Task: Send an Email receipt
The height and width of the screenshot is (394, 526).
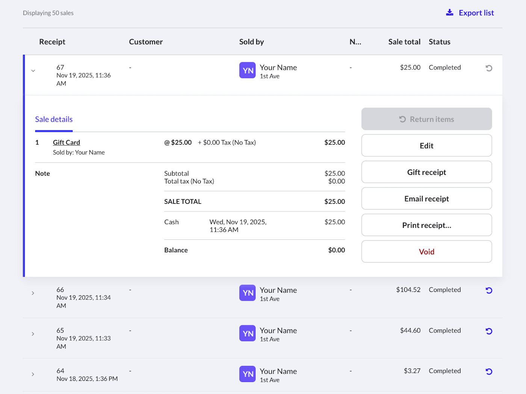Action: [x=426, y=199]
